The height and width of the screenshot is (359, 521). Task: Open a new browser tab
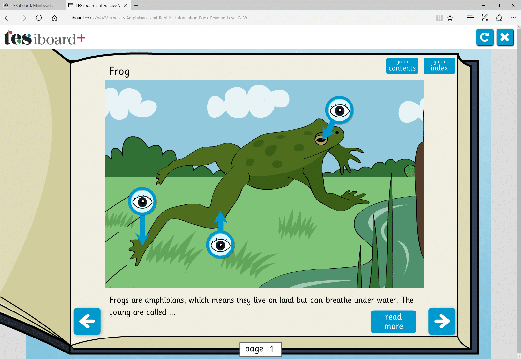coord(136,5)
